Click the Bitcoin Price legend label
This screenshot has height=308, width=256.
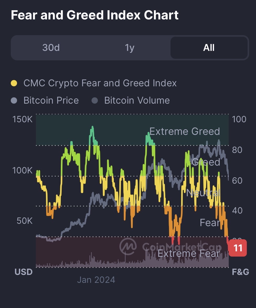coord(51,100)
